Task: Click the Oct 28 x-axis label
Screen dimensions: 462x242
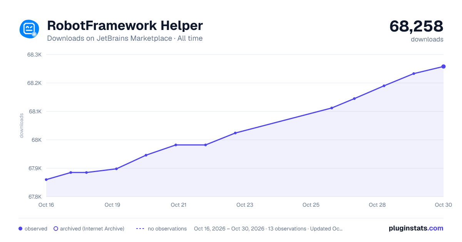Action: [x=377, y=205]
